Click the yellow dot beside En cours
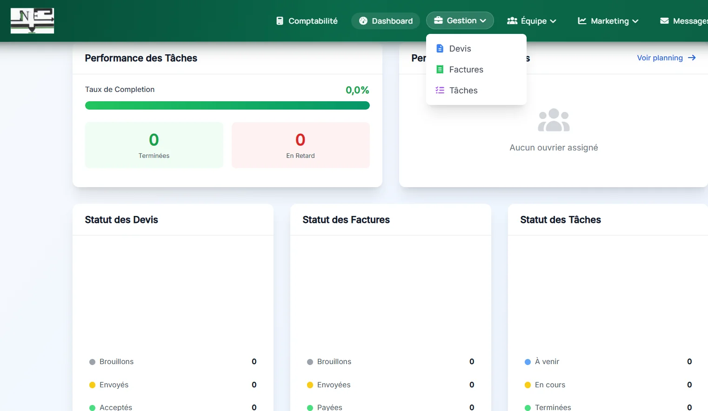Image resolution: width=708 pixels, height=411 pixels. (x=528, y=385)
